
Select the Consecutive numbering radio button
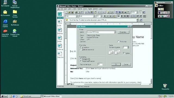click(x=81, y=59)
